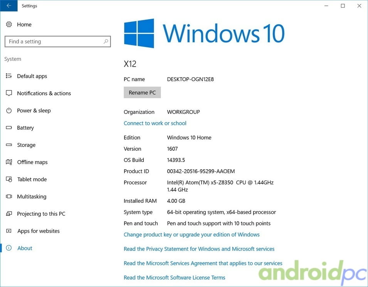Open the Home settings page
Viewport: 368px width, 287px height.
pyautogui.click(x=24, y=24)
